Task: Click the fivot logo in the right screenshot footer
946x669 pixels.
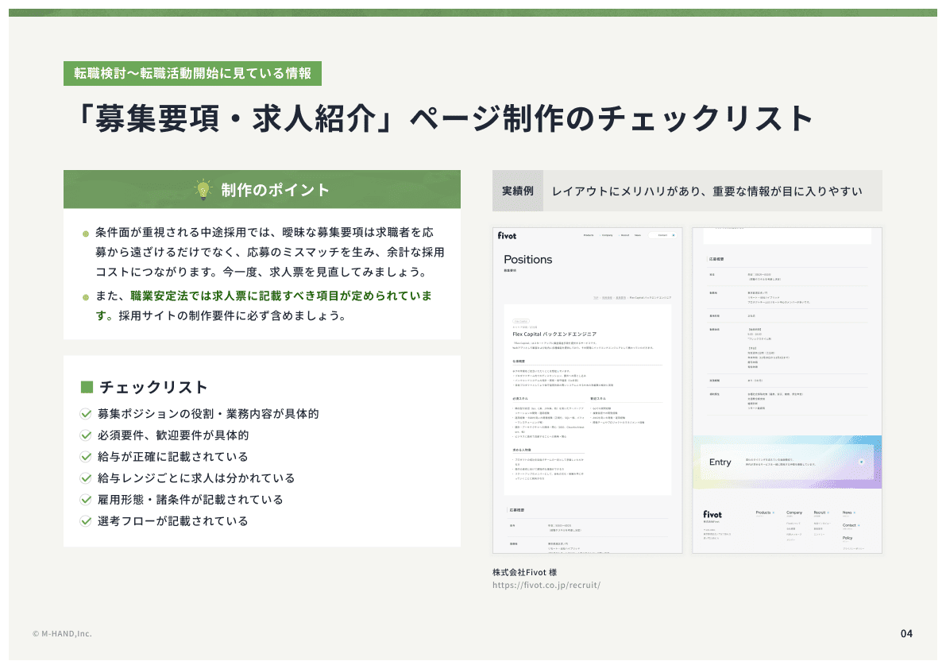Action: 712,514
